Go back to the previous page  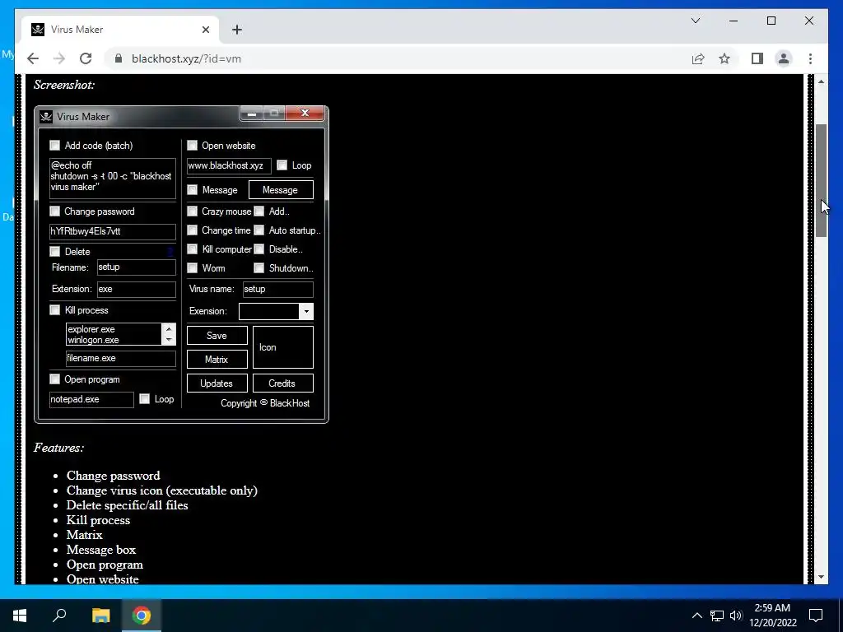click(x=33, y=58)
